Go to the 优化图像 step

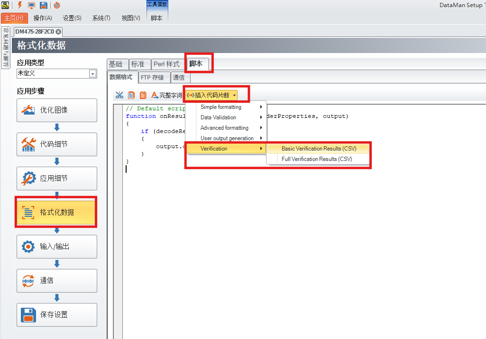click(x=57, y=110)
